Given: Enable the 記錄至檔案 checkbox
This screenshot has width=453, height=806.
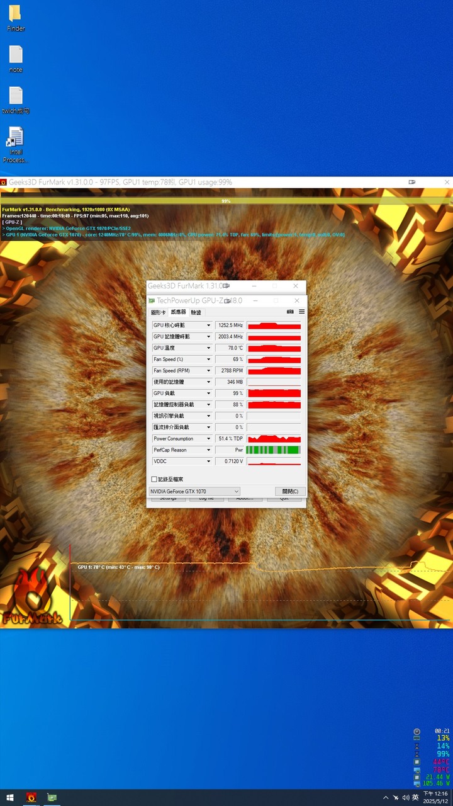Looking at the screenshot, I should pos(154,479).
